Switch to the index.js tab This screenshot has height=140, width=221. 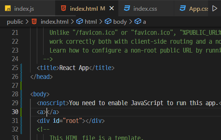click(27, 9)
